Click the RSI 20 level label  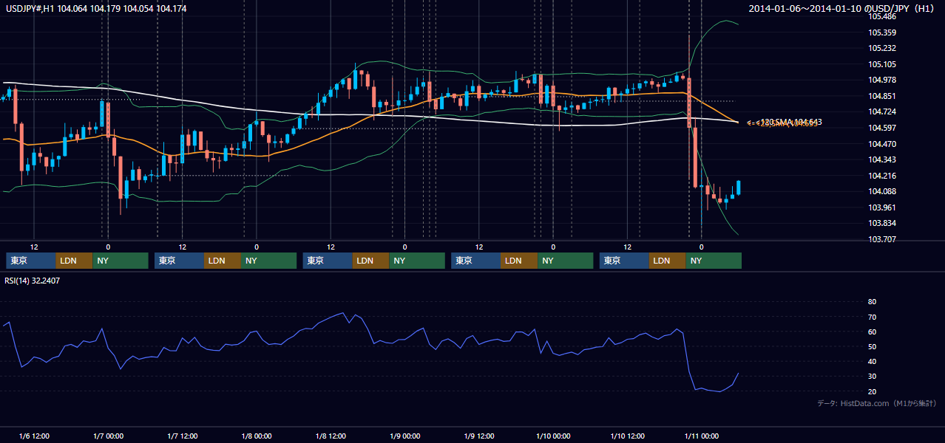point(872,391)
